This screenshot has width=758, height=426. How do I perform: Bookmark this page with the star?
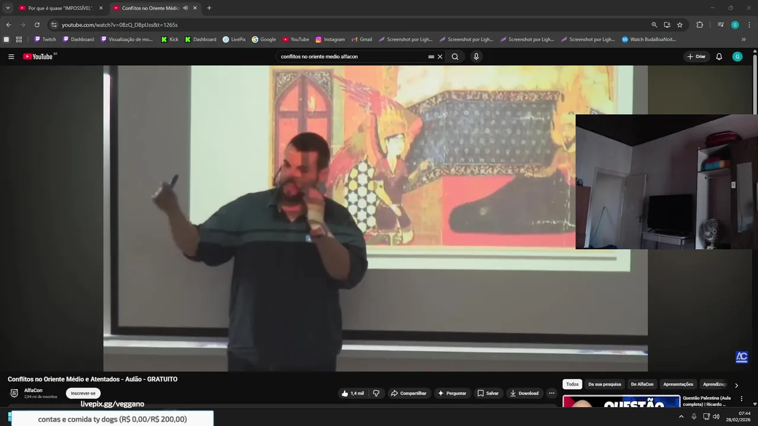click(x=680, y=25)
